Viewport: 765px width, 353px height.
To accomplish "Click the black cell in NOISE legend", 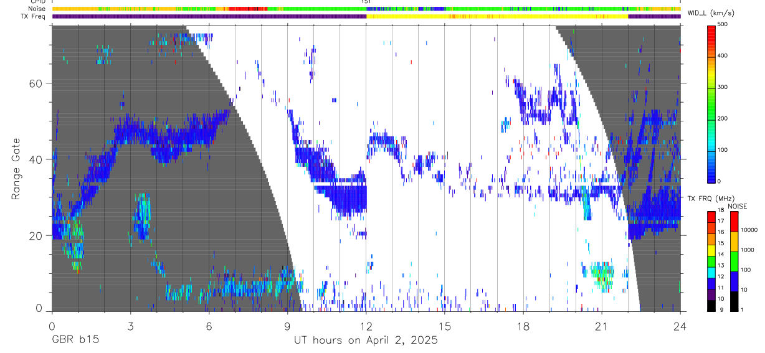I will (x=734, y=300).
